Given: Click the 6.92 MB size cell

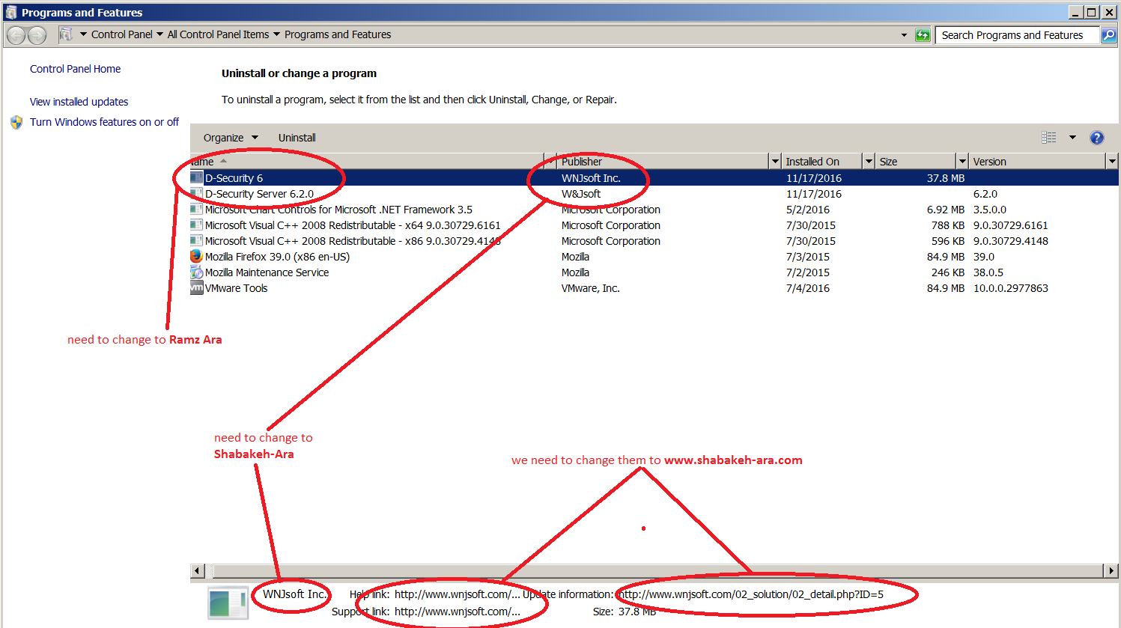Looking at the screenshot, I should point(946,210).
